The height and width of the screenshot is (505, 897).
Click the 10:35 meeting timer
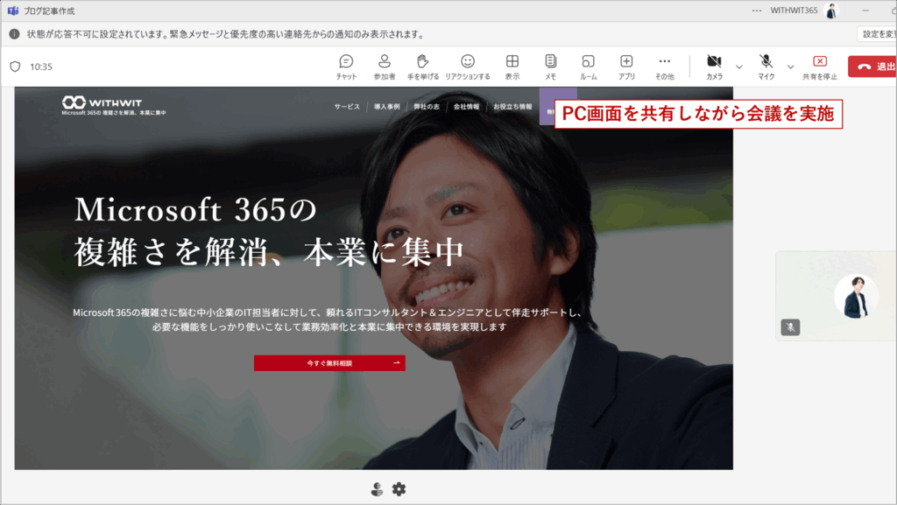click(x=41, y=67)
